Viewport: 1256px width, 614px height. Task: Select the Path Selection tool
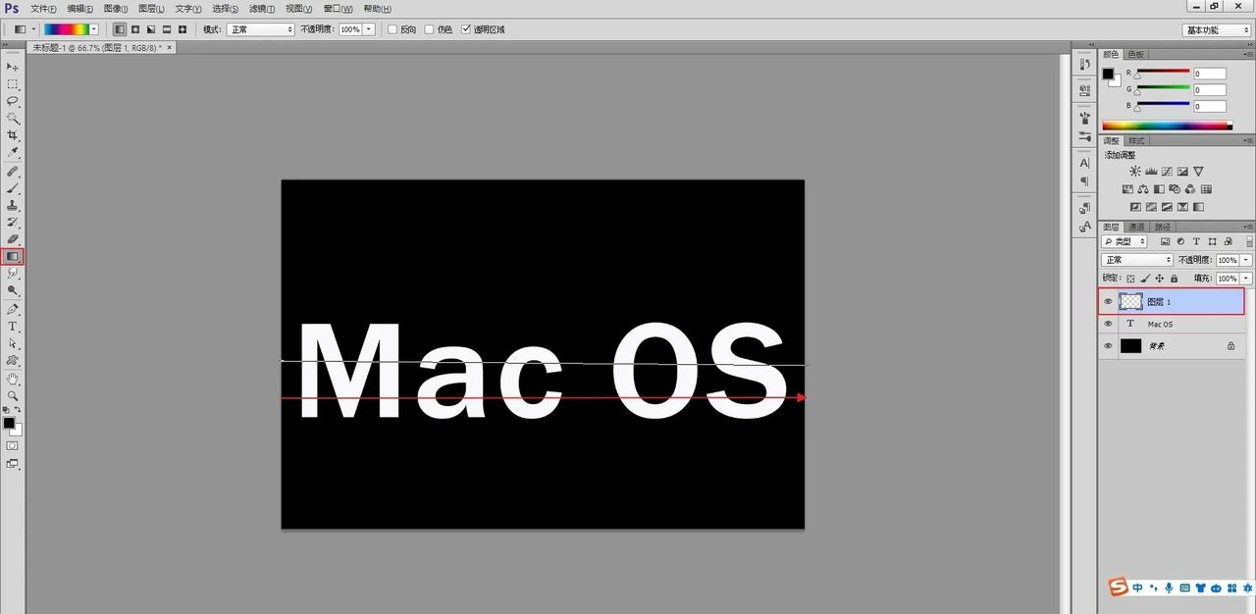(x=13, y=343)
